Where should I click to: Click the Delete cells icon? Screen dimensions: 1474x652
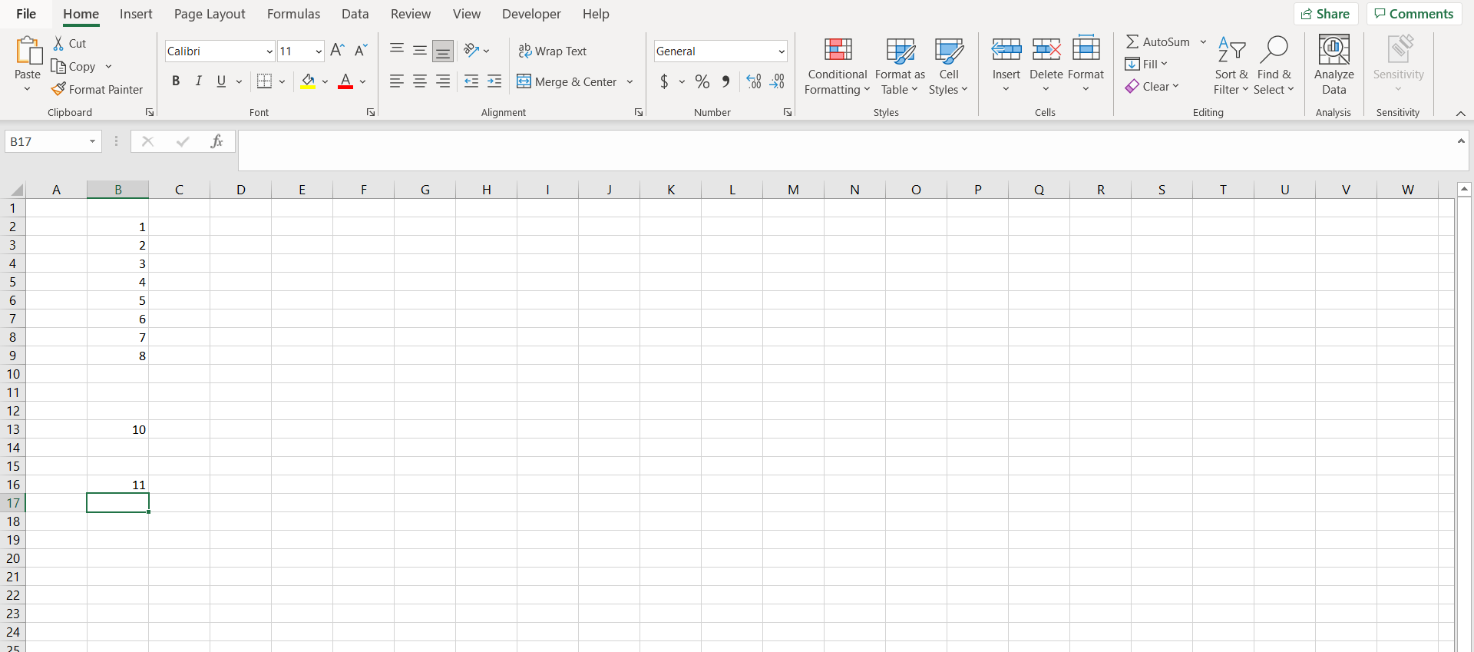tap(1046, 50)
